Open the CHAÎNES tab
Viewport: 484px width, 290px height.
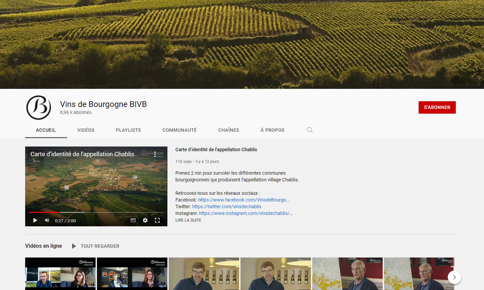click(x=229, y=130)
